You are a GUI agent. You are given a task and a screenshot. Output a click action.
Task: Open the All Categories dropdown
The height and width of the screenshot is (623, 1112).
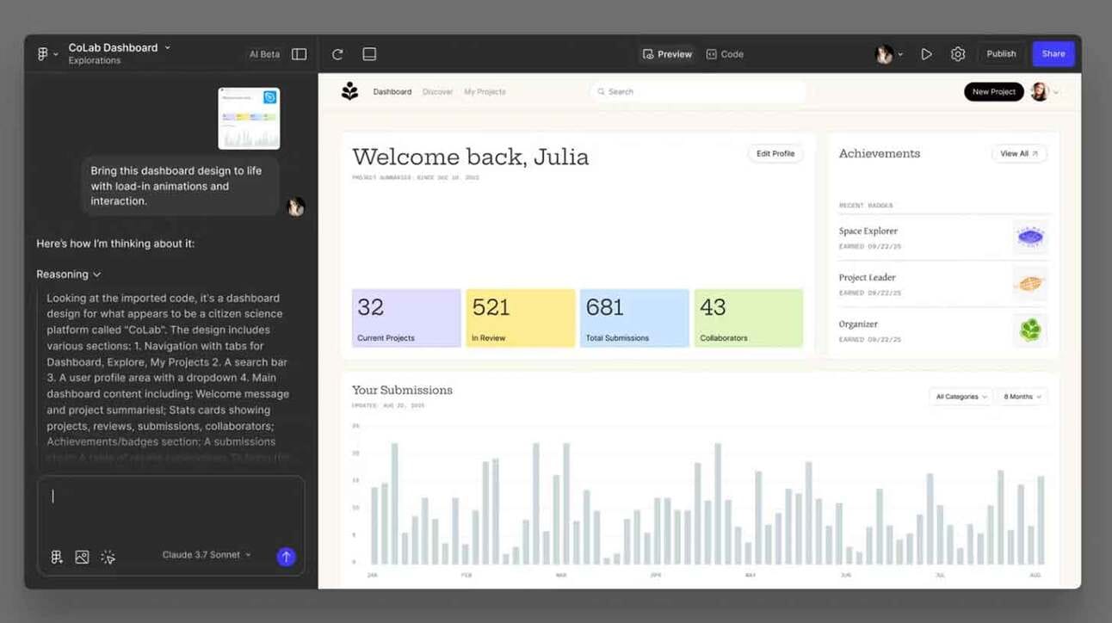coord(961,397)
